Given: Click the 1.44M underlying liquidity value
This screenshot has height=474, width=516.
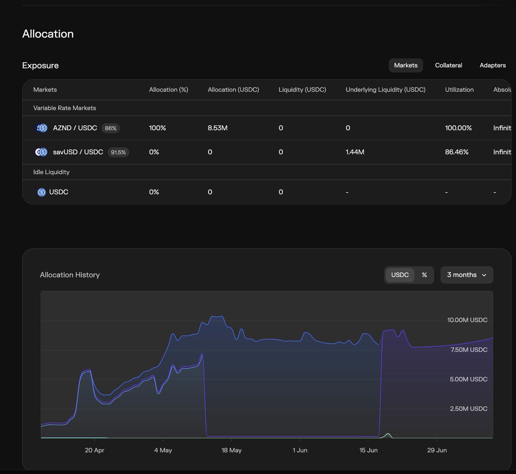Looking at the screenshot, I should (x=355, y=152).
